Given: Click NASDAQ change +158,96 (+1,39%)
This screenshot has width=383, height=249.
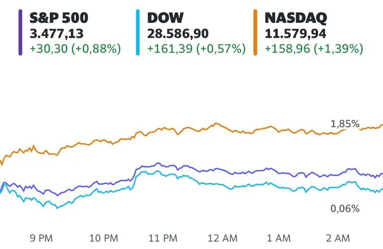Looking at the screenshot, I should (x=314, y=48).
